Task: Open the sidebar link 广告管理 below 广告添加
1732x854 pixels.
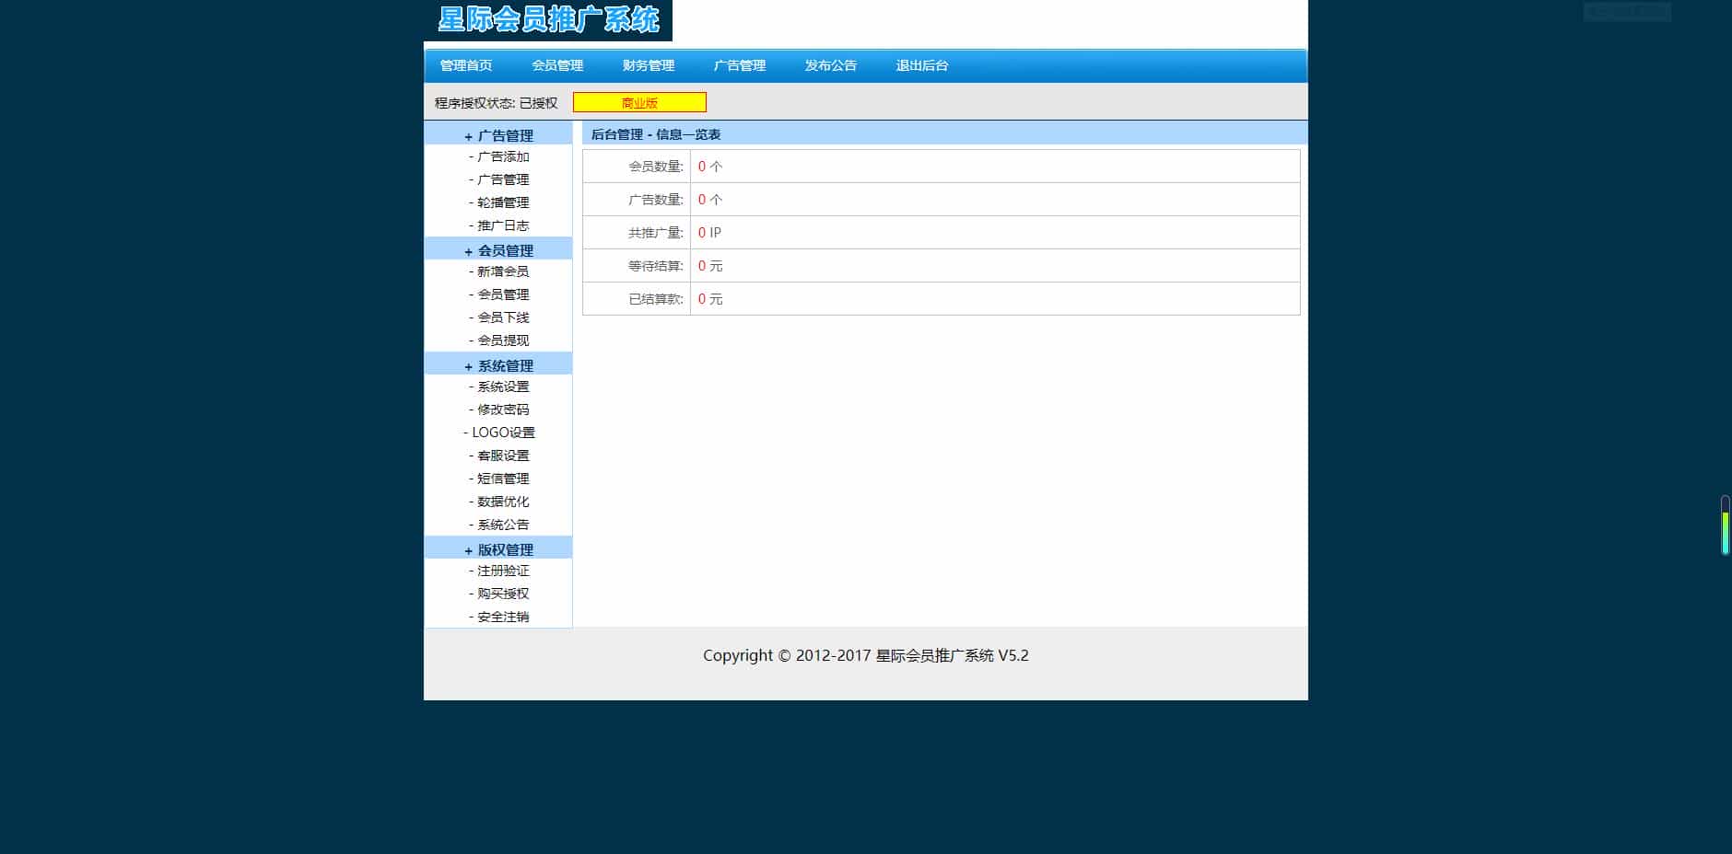Action: click(499, 179)
